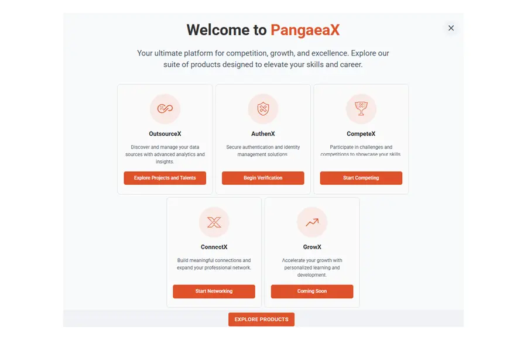The image size is (527, 351).
Task: Click the CompeteX card title text
Action: tap(361, 134)
